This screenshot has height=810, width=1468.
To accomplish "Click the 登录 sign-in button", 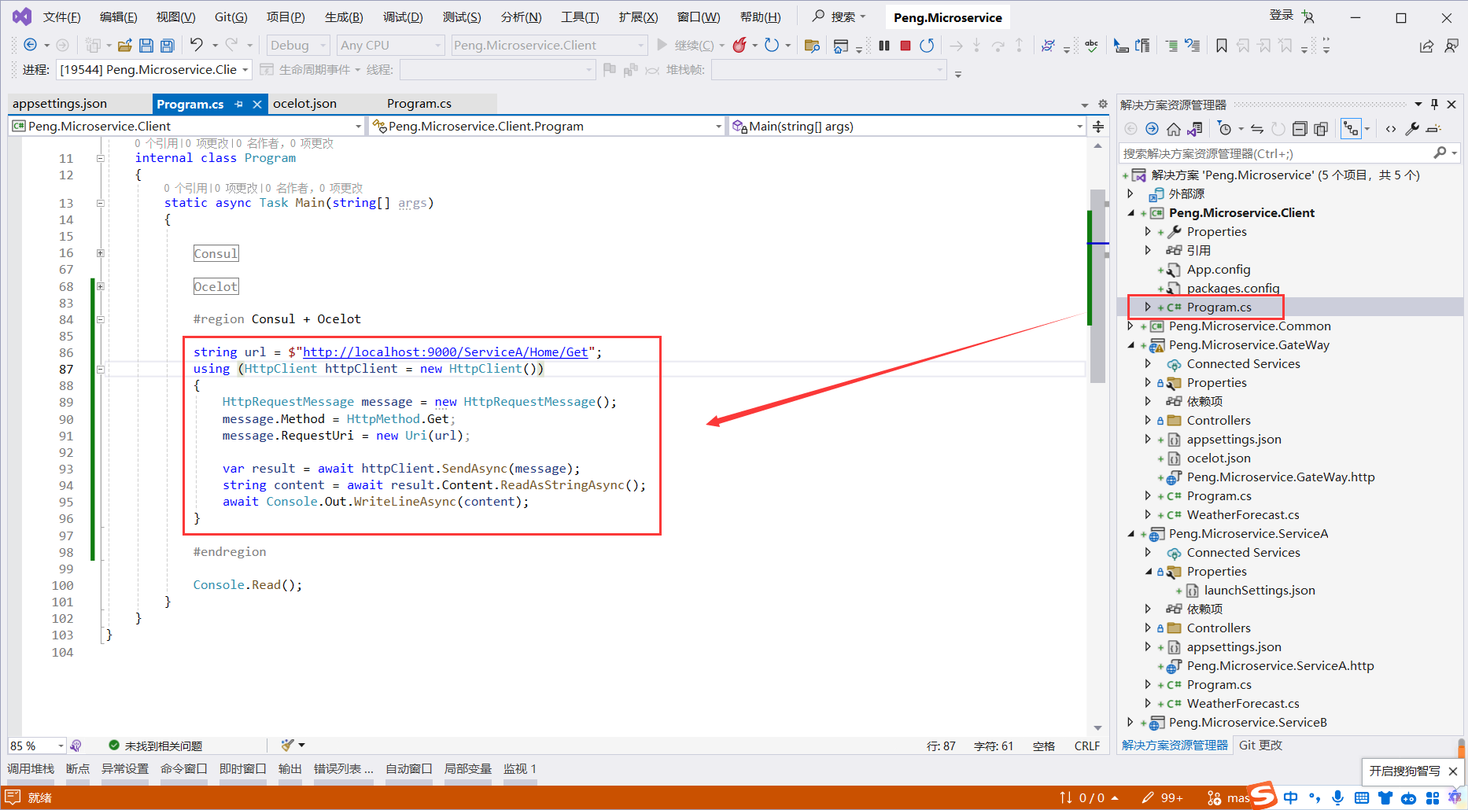I will click(x=1282, y=16).
